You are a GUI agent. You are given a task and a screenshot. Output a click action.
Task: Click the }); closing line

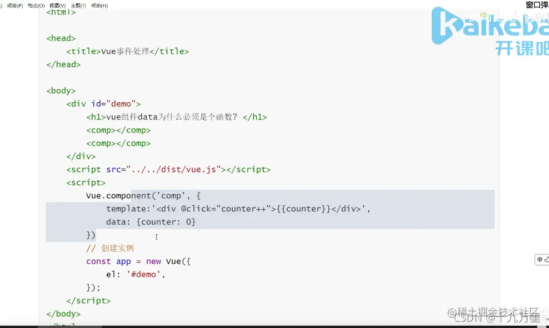93,287
